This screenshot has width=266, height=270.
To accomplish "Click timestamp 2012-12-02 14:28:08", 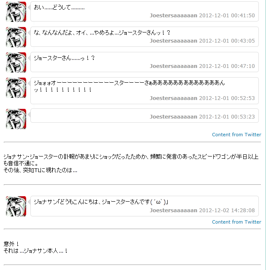I will (x=227, y=210).
